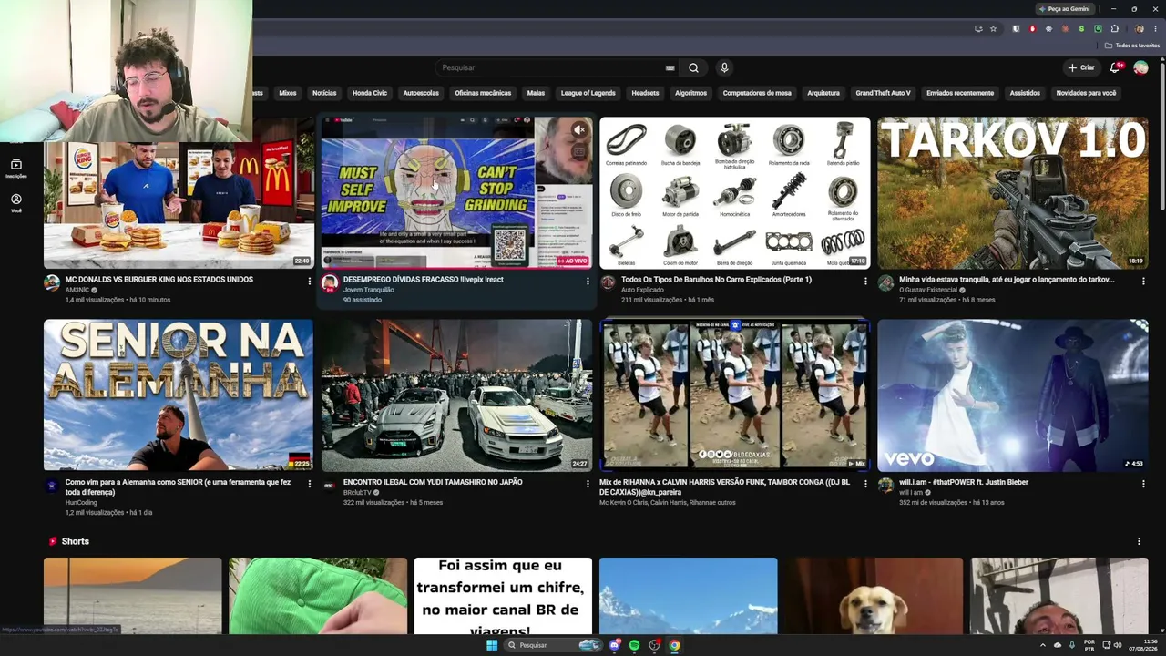This screenshot has height=656, width=1166.
Task: Select the Honda Civic filter chip
Action: click(370, 93)
